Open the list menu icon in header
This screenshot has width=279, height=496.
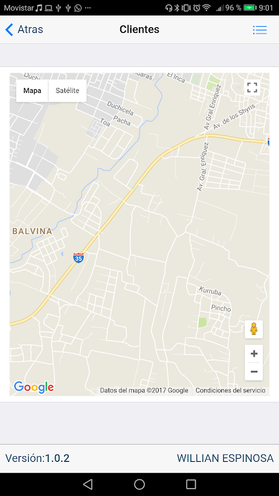click(260, 30)
